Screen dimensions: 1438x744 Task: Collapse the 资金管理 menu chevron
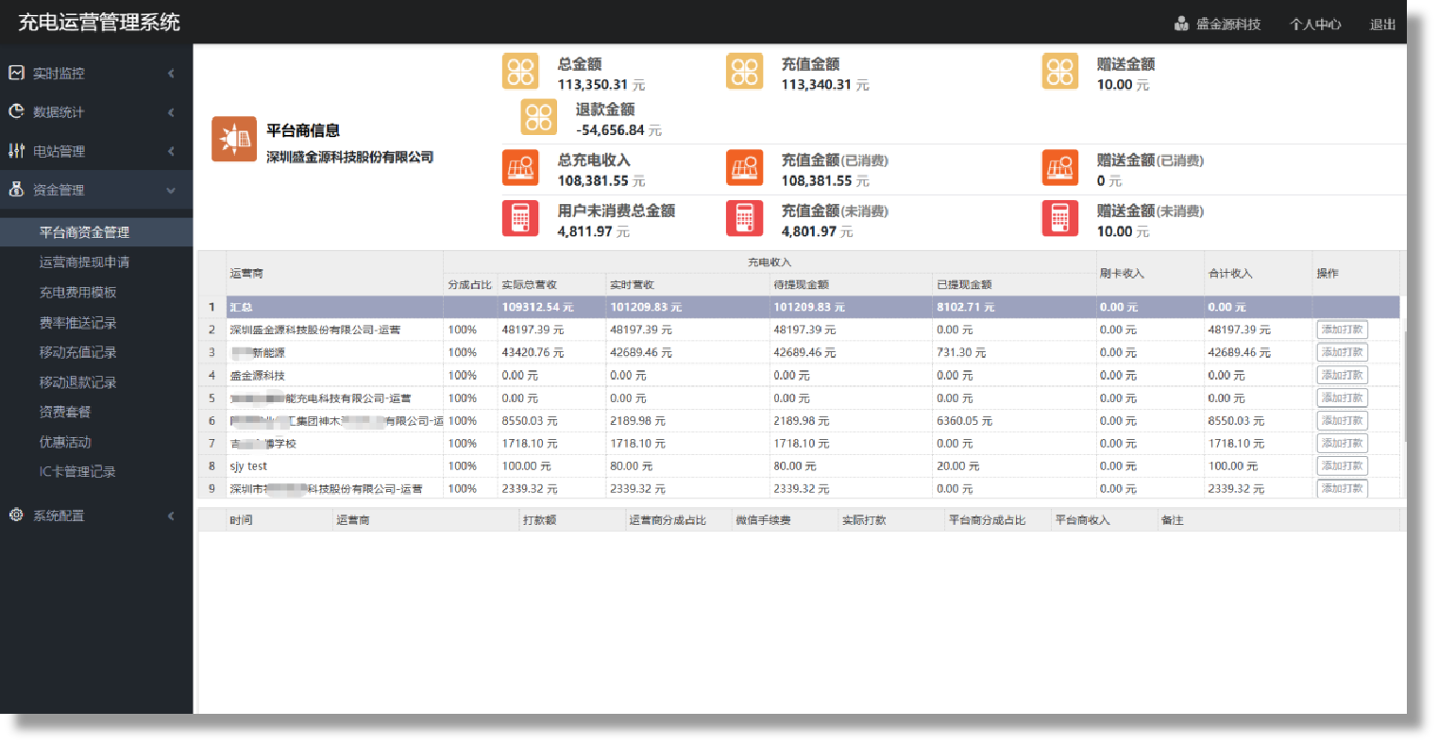coord(171,191)
